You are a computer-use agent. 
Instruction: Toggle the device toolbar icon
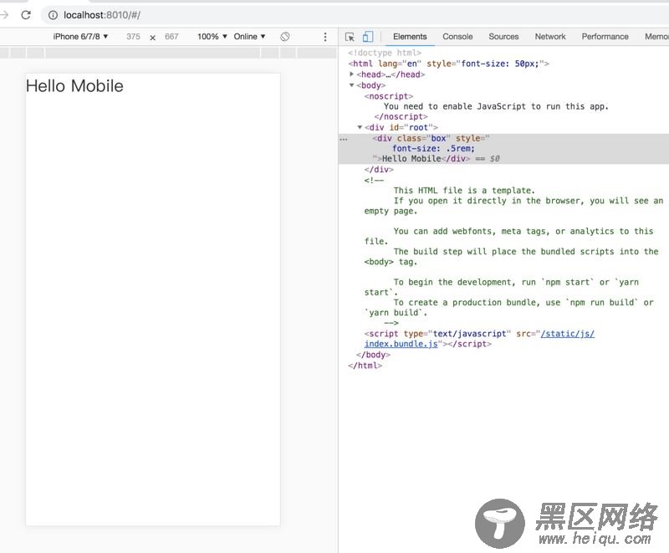click(x=368, y=37)
